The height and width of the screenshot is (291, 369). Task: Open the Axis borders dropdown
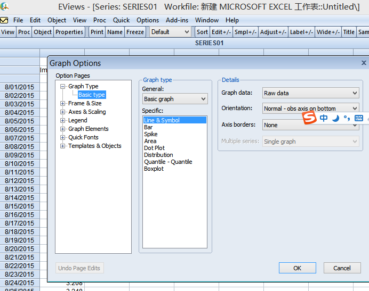coord(311,125)
